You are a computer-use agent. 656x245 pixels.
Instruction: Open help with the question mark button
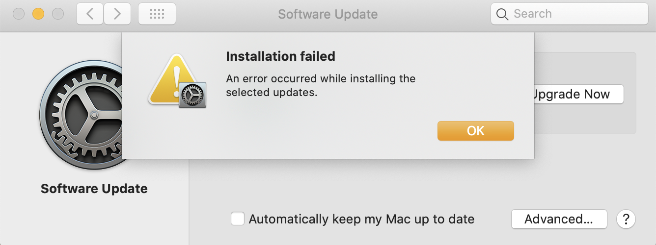[x=626, y=219]
